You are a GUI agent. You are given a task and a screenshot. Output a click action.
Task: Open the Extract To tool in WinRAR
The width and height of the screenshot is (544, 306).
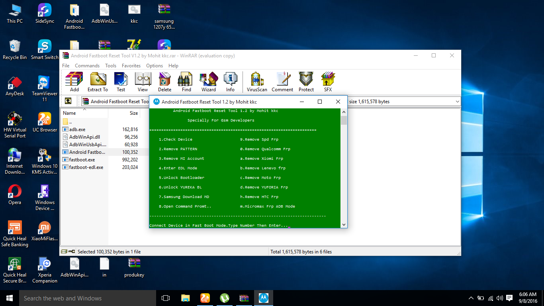pyautogui.click(x=98, y=82)
